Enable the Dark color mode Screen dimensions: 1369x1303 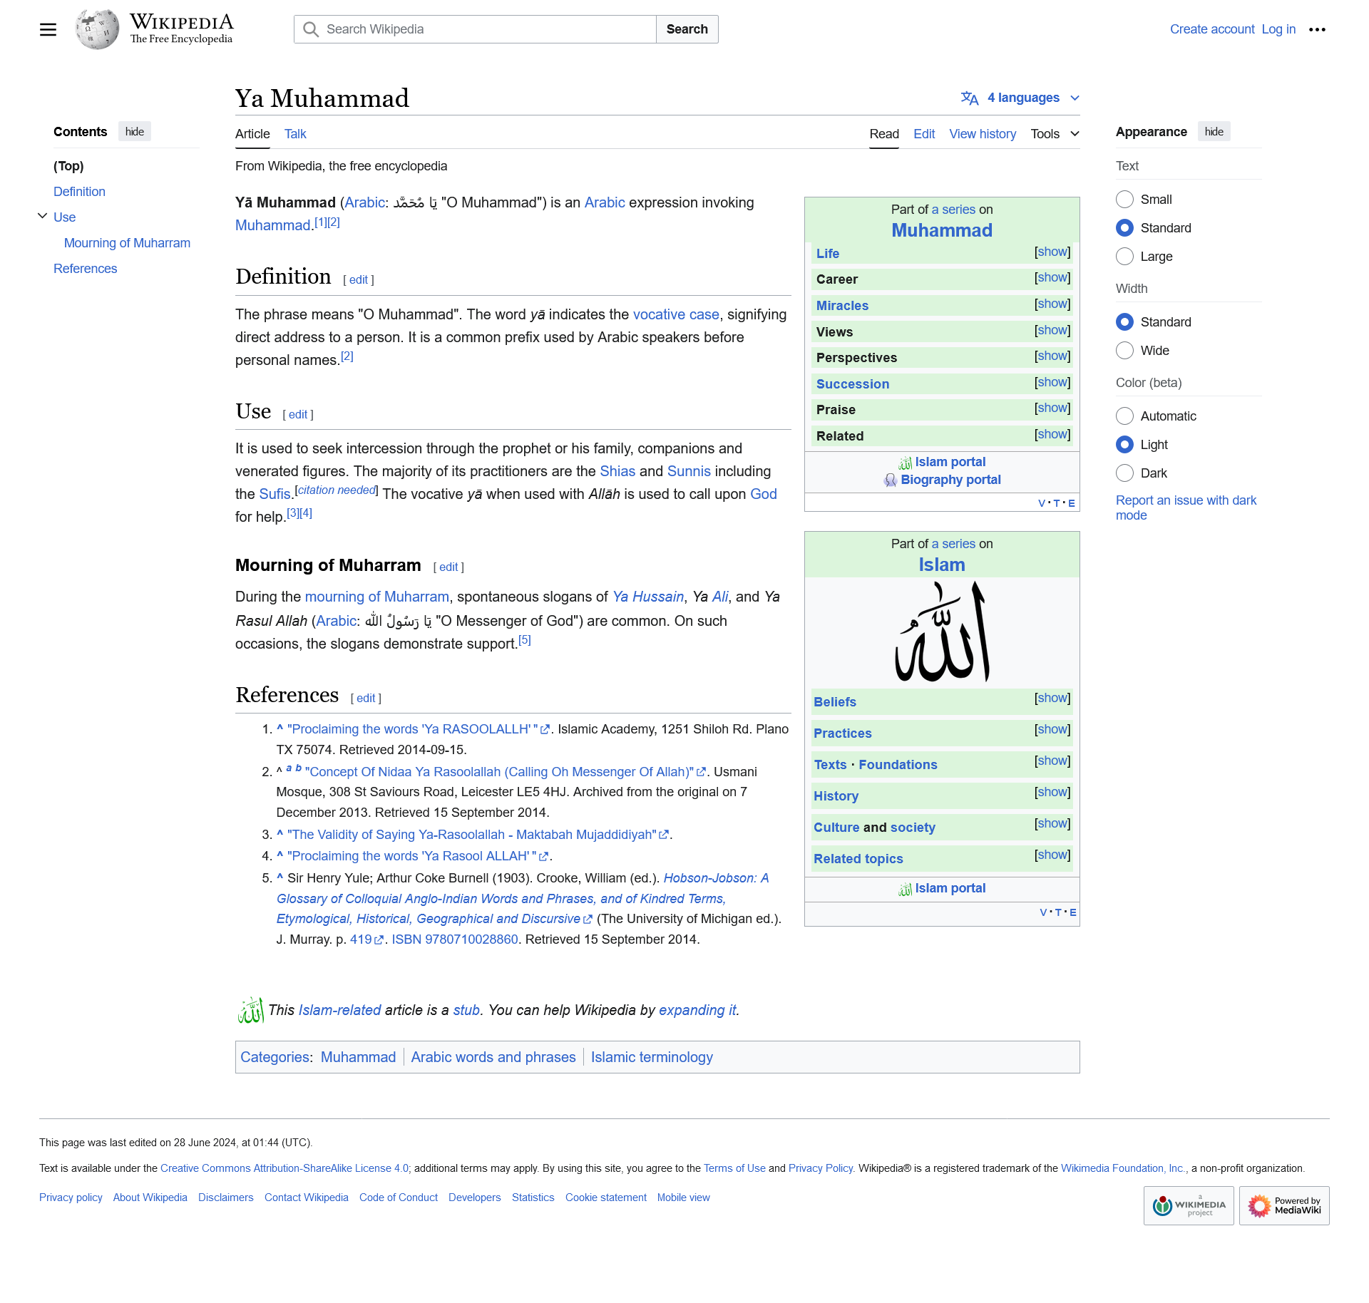(x=1124, y=473)
